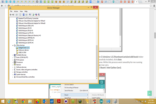Click the Lync icon on the taskbar

click(x=44, y=101)
